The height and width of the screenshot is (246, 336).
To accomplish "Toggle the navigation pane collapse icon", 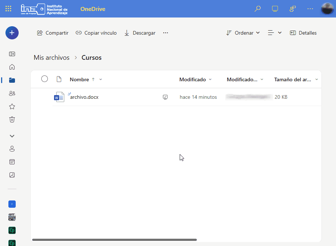I will click(x=12, y=54).
